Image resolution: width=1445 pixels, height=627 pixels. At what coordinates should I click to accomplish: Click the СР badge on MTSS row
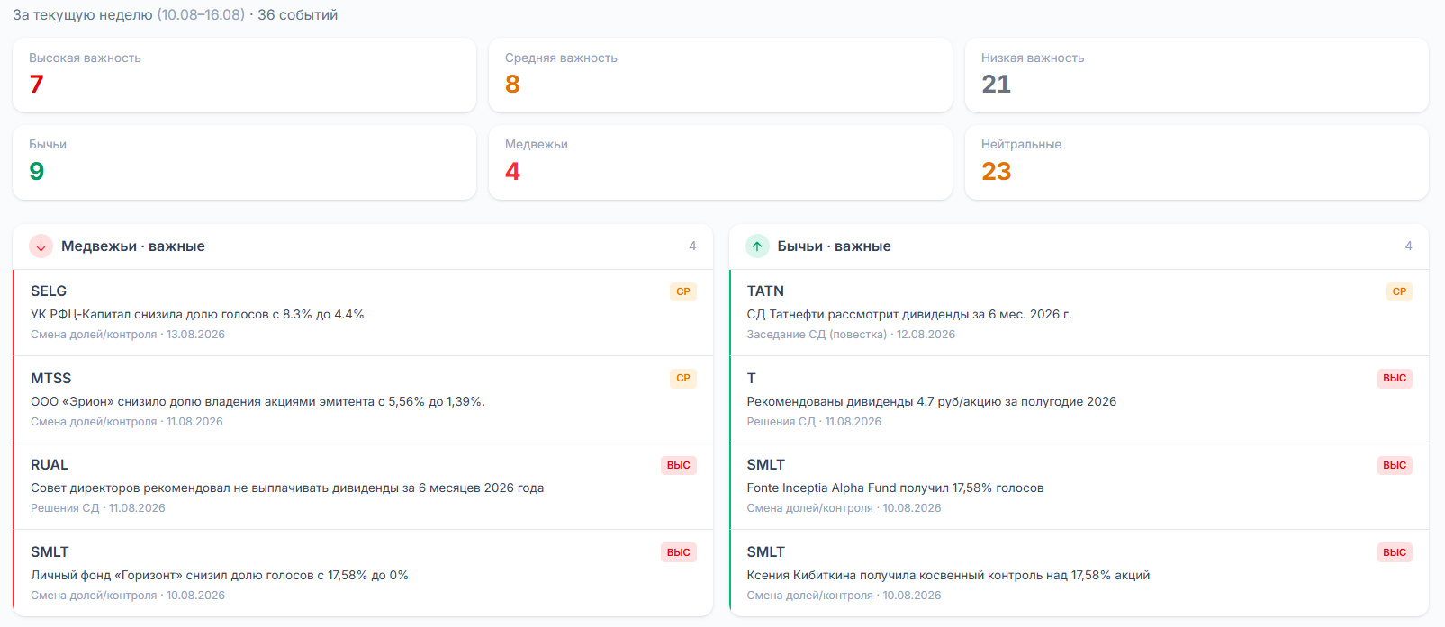[683, 378]
